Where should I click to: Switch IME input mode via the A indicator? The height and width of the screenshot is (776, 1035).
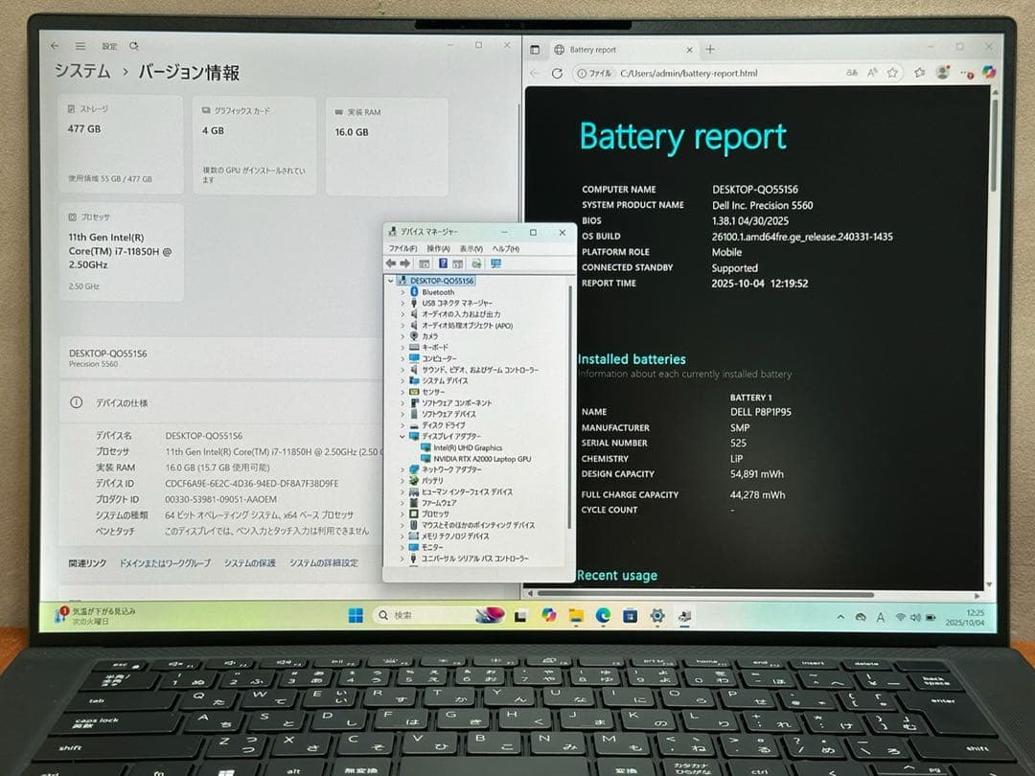(x=880, y=617)
